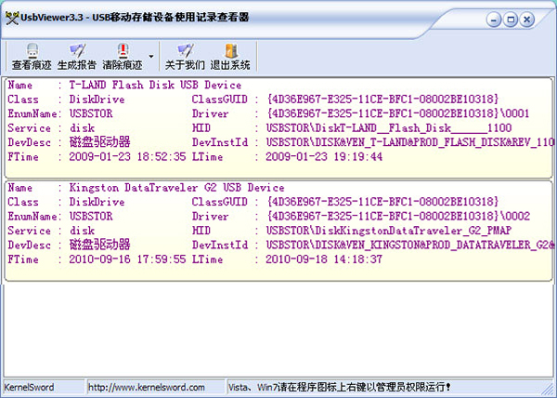
Task: Click ClassGUID value in the T-LAND record
Action: point(382,99)
